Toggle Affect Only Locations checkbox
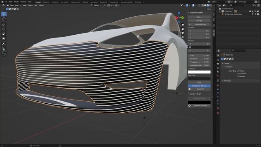 238,73
